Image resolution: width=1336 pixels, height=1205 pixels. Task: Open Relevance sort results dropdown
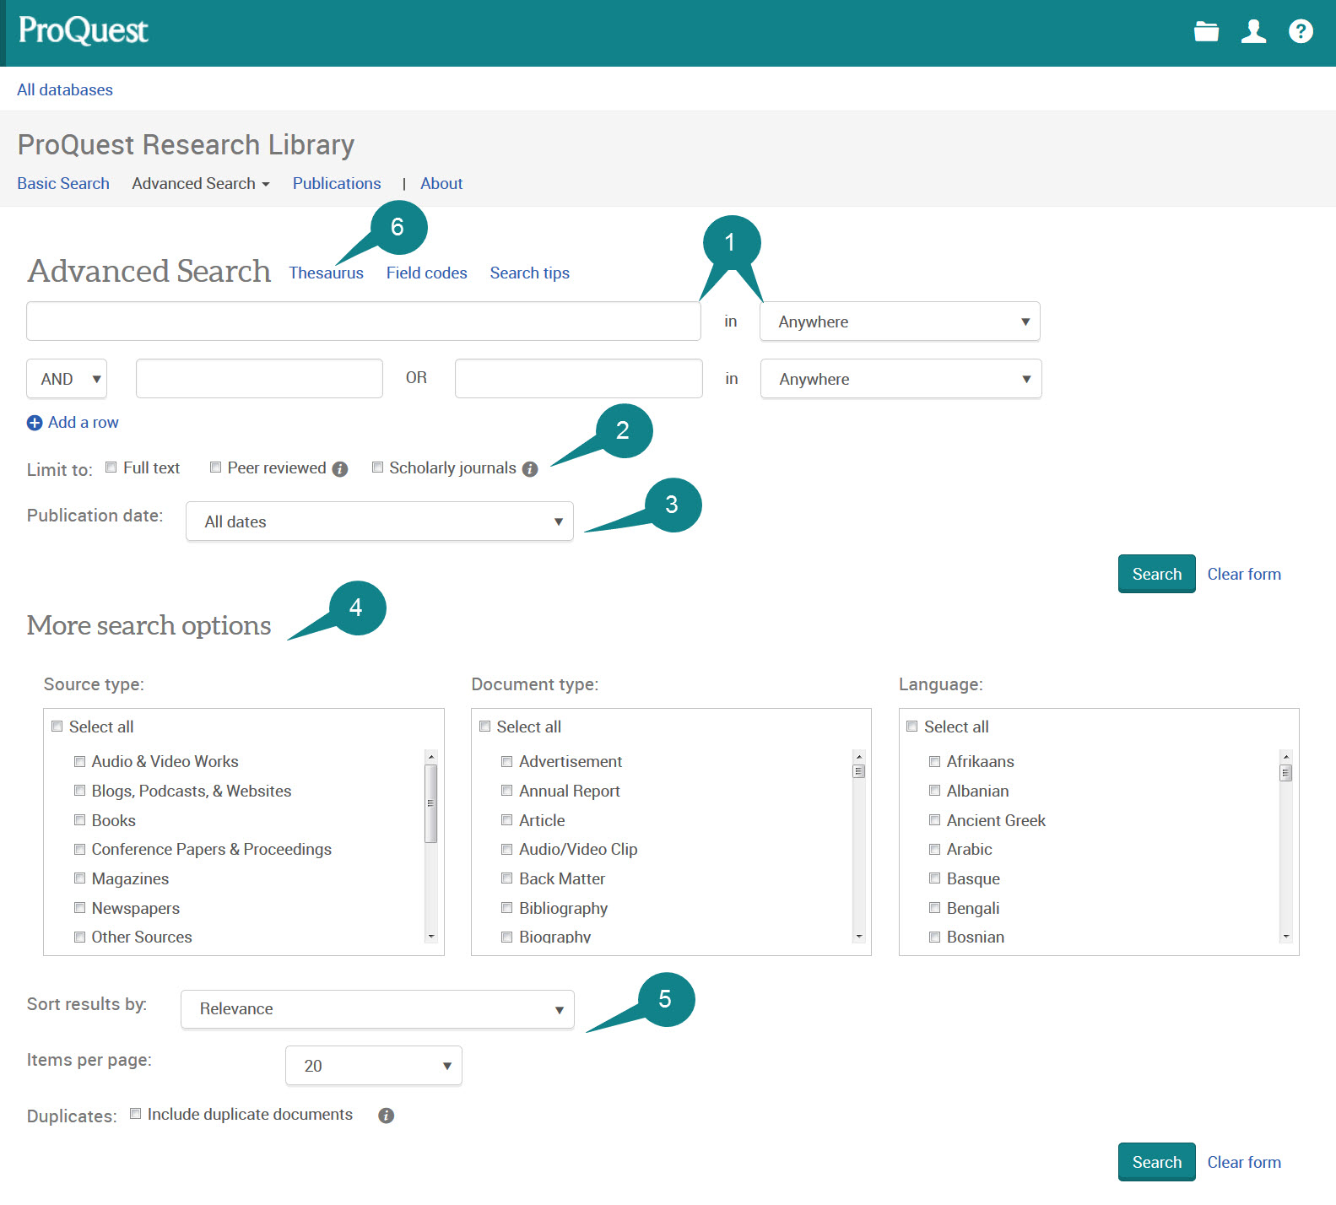[x=377, y=1009]
